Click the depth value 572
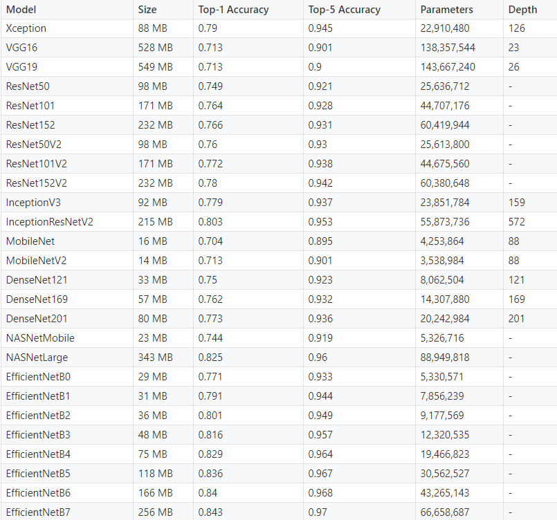 (516, 222)
